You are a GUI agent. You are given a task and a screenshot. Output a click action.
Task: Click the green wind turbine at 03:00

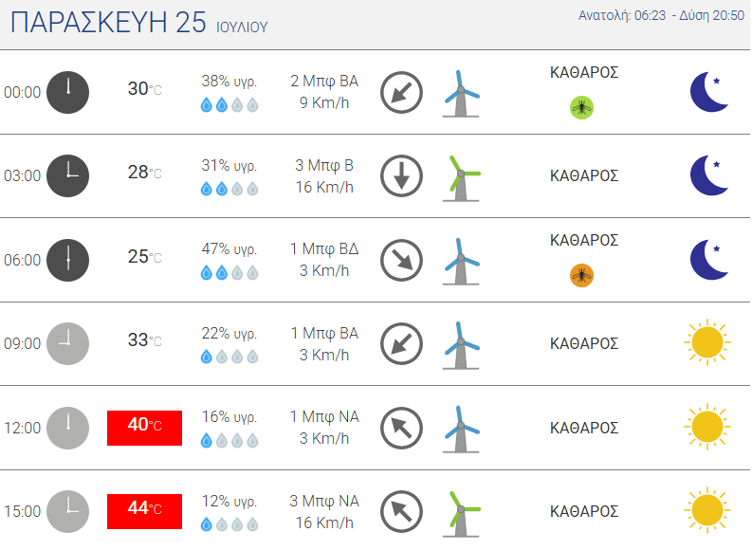coord(461,178)
